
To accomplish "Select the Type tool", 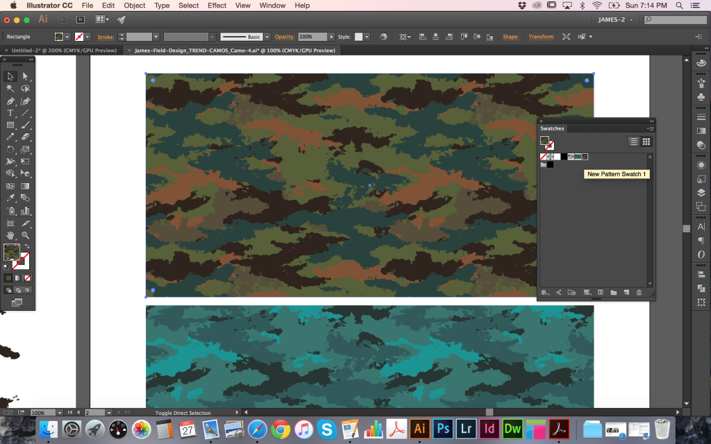I will [x=10, y=113].
